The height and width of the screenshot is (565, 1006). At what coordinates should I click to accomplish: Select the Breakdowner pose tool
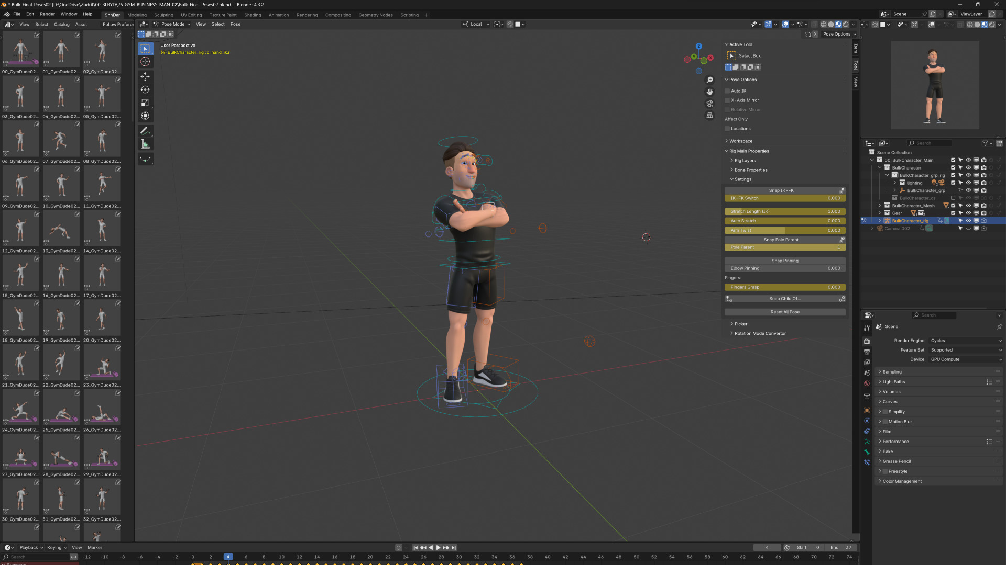(145, 160)
